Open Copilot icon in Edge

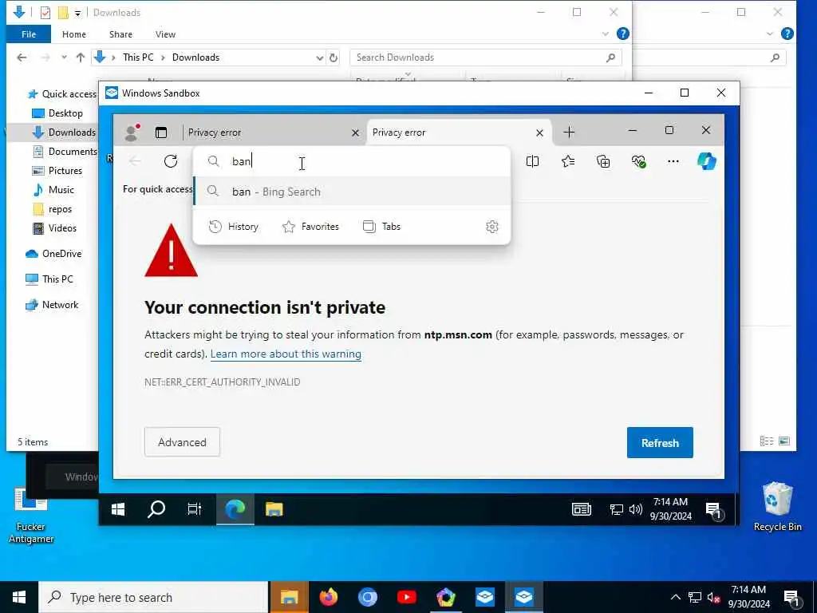pos(707,161)
